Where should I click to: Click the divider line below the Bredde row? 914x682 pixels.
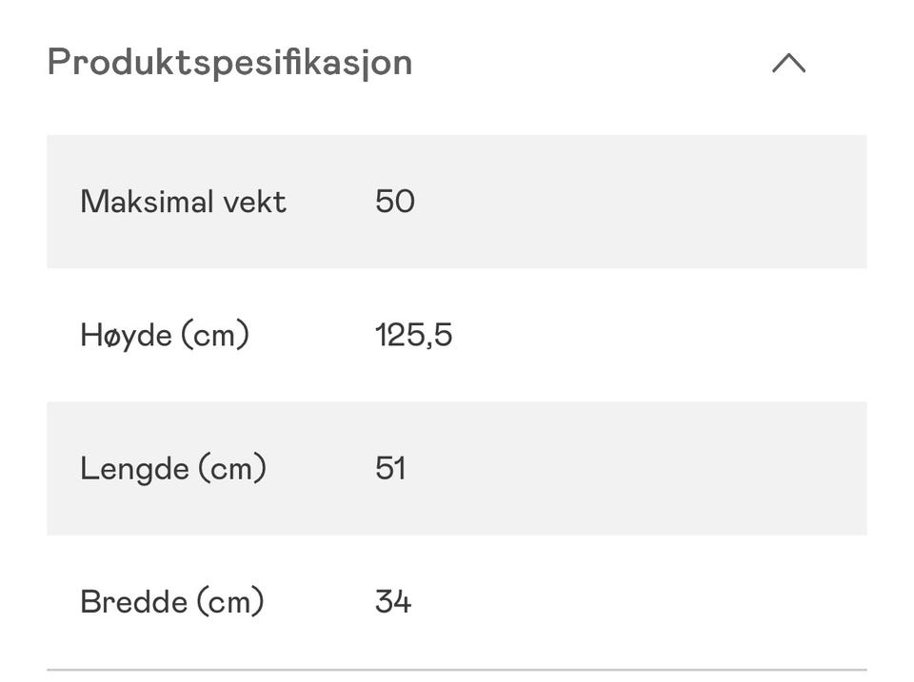click(x=457, y=670)
